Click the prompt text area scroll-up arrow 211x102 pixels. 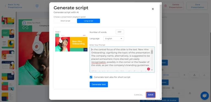(x=152, y=49)
